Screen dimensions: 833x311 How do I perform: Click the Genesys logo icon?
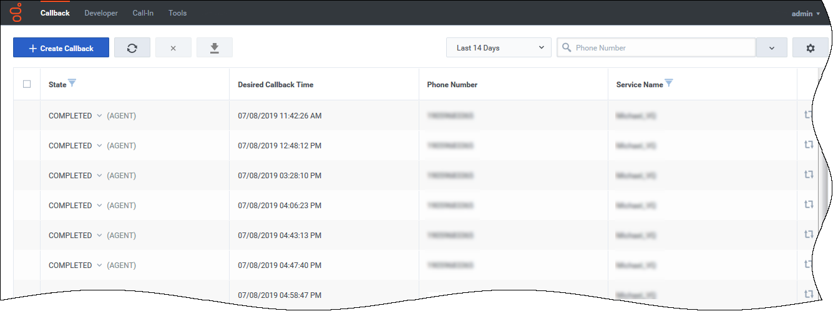(x=16, y=12)
